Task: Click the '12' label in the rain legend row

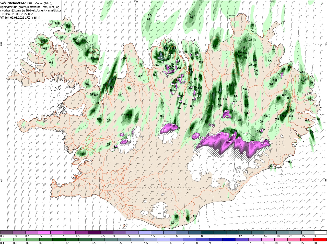Action: (237, 243)
